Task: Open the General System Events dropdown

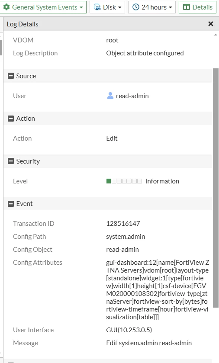Action: click(43, 7)
